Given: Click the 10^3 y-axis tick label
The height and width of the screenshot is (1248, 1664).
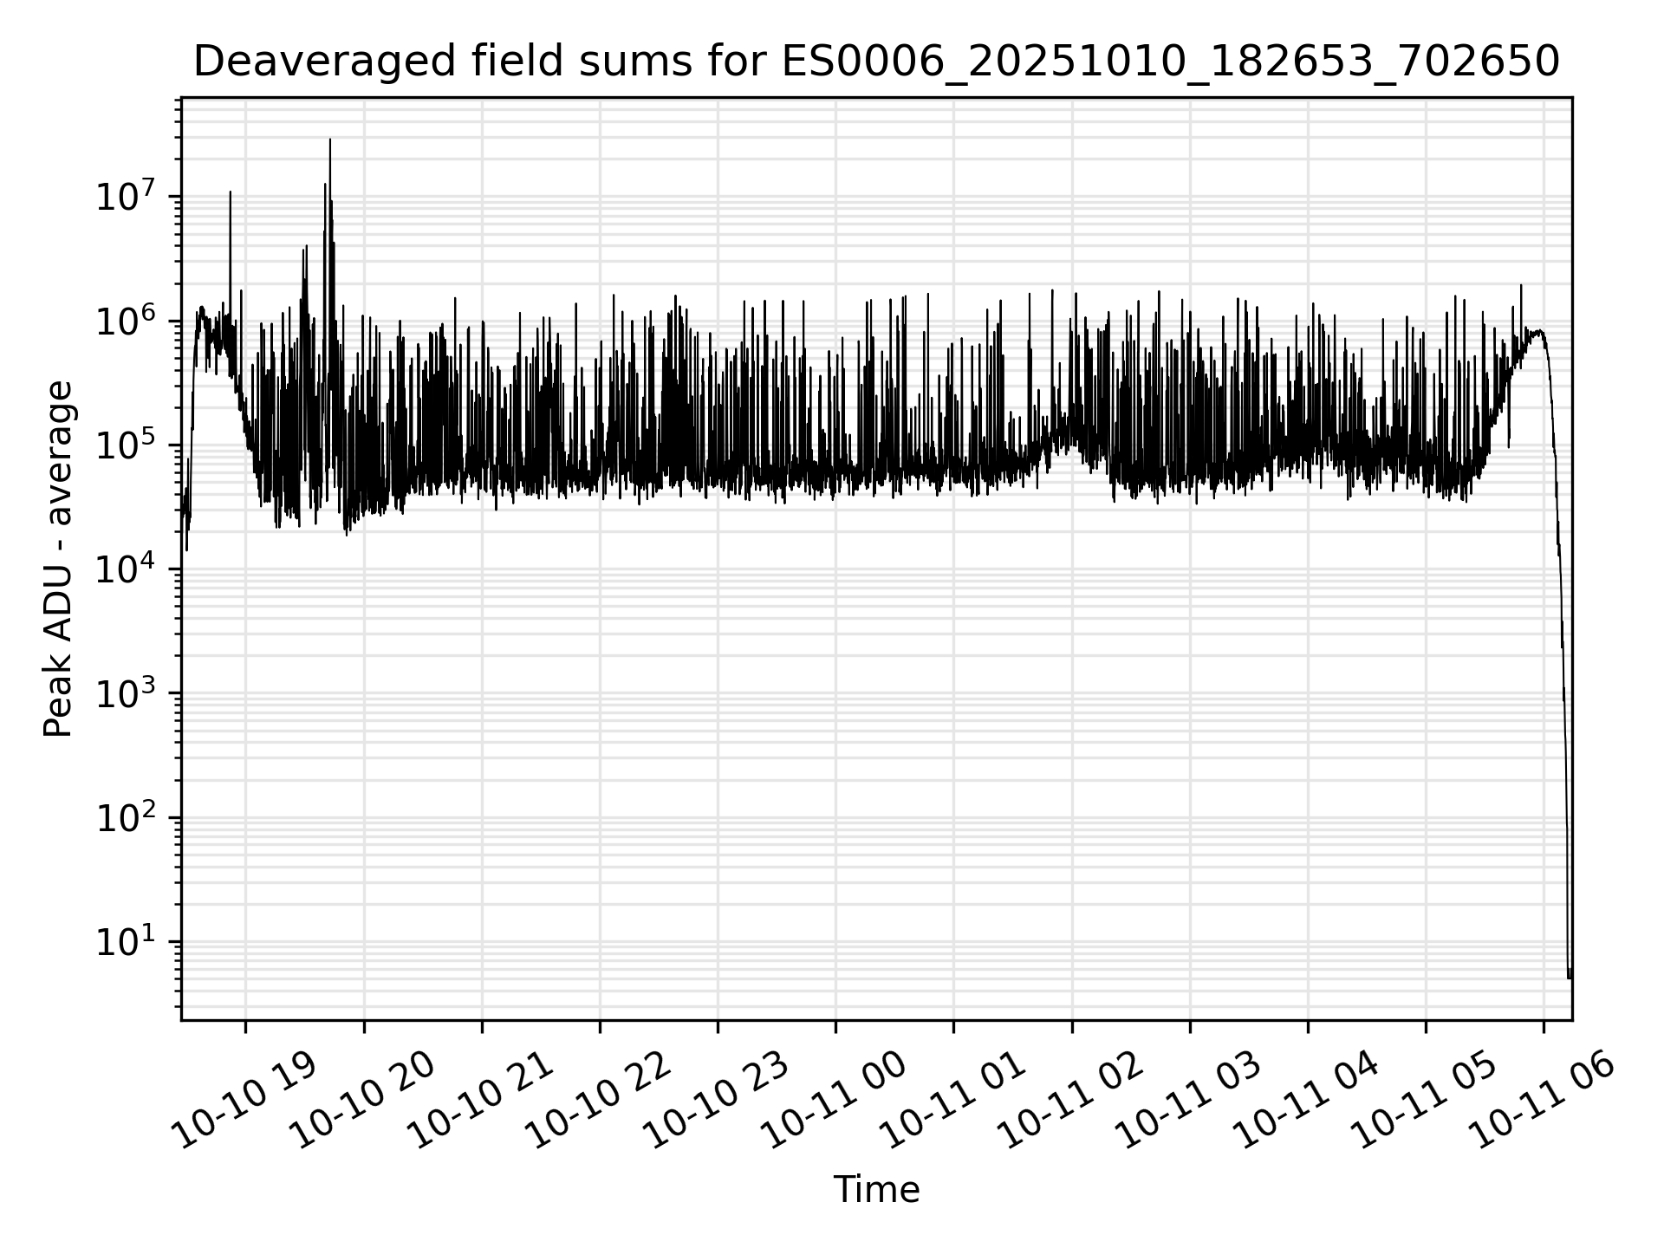Looking at the screenshot, I should (124, 693).
